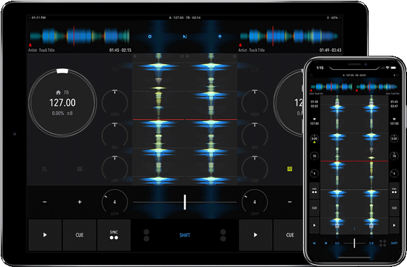Tap the iPad left deck 'Artist - Track Title' label

point(41,50)
